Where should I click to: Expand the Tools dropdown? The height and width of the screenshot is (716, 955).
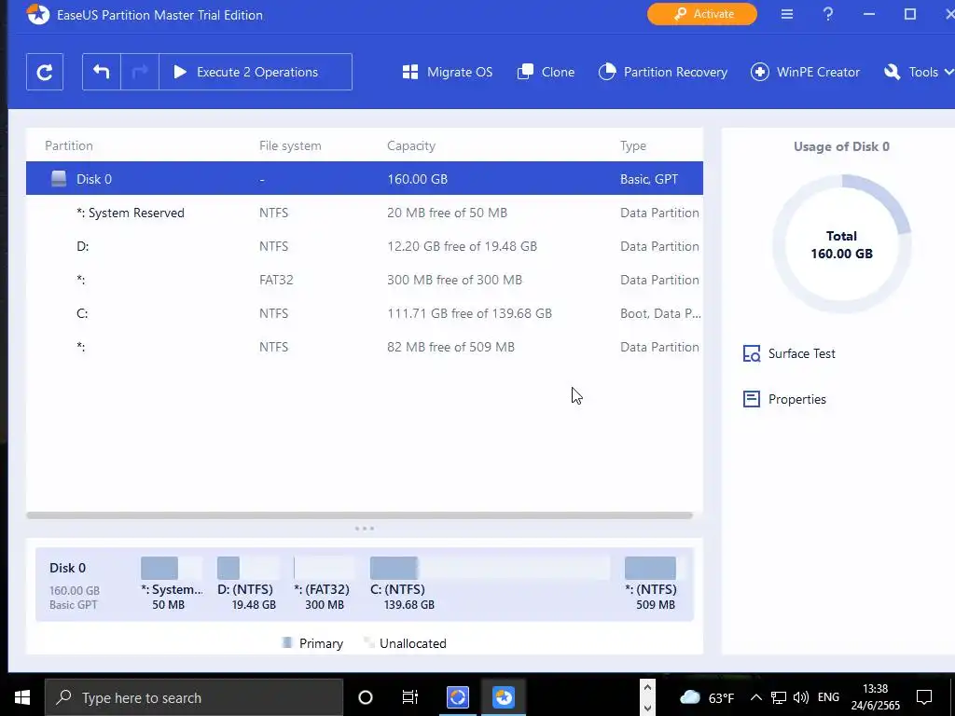pyautogui.click(x=919, y=72)
